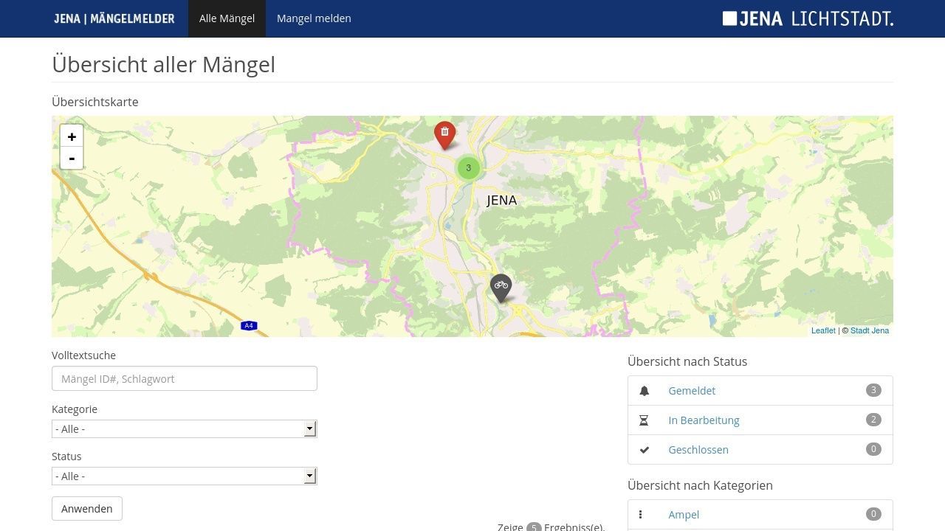Open the Status filter dropdown
This screenshot has width=945, height=531.
(x=184, y=476)
